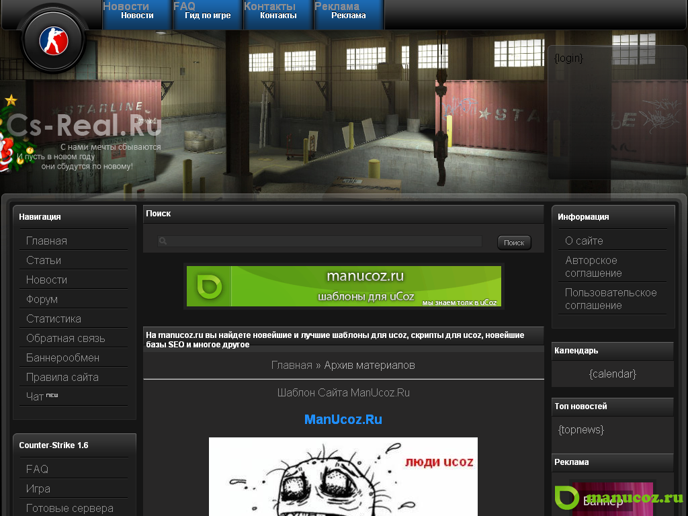This screenshot has width=688, height=516.
Task: Open the Новости tab in the top menu
Action: (137, 15)
